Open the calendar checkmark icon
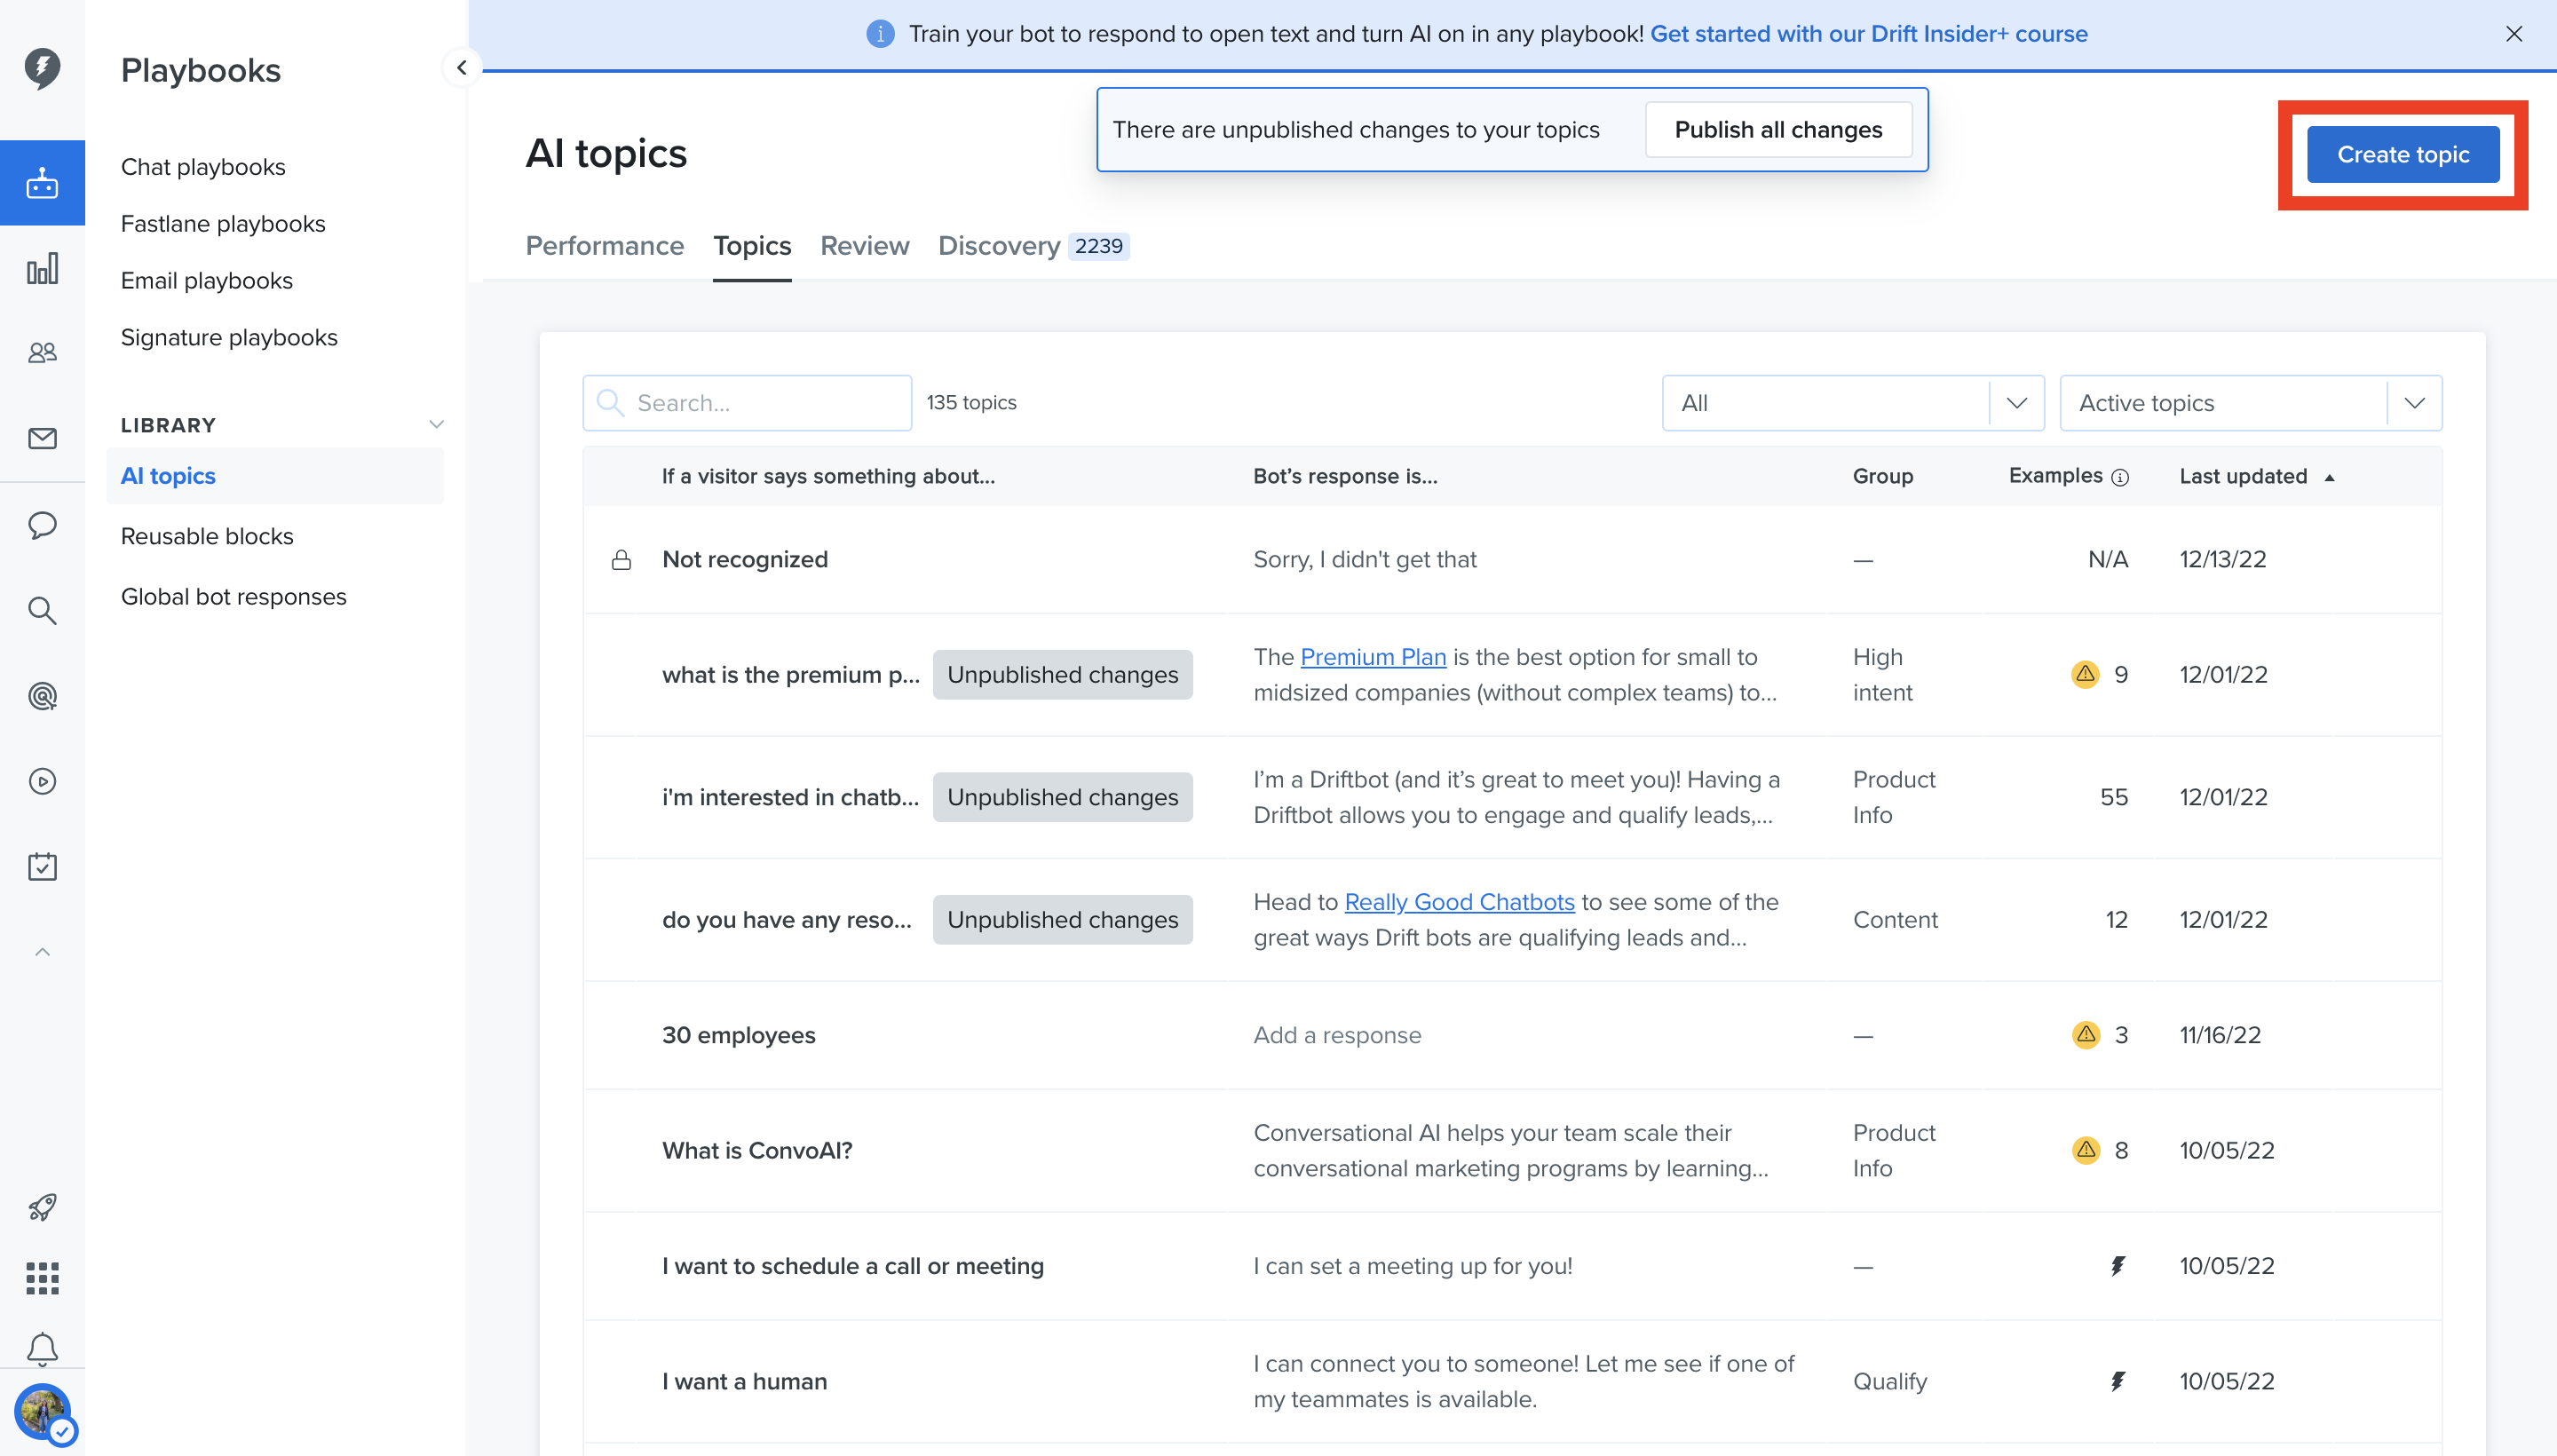 tap(42, 866)
